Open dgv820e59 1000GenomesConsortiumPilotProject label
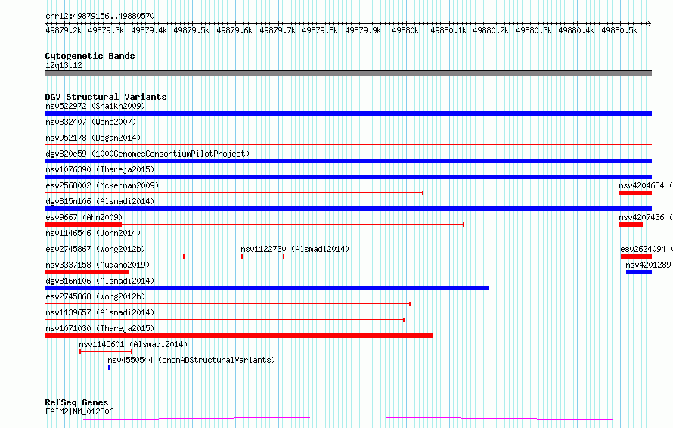Image resolution: width=673 pixels, height=428 pixels. click(147, 154)
